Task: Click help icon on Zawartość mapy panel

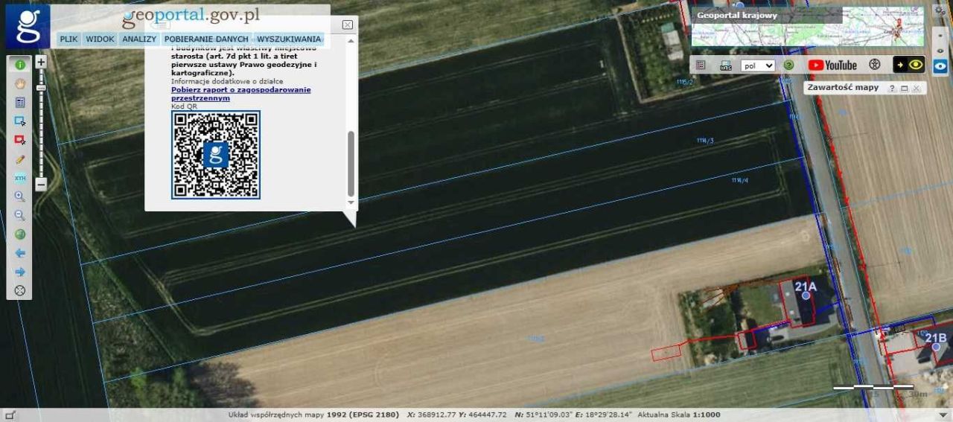Action: [x=892, y=88]
